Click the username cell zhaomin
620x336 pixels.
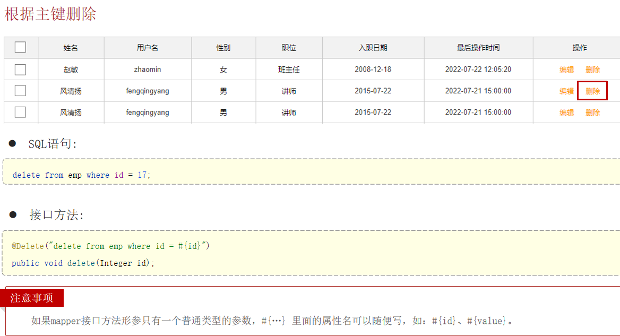(148, 70)
